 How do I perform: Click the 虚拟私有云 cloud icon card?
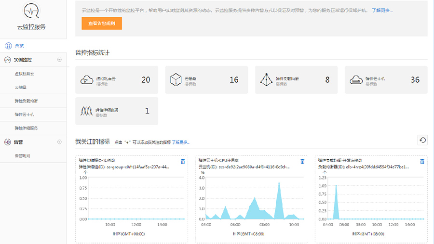point(117,80)
